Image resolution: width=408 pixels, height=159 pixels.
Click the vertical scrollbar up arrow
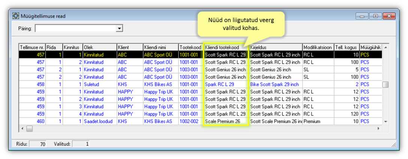tap(385, 47)
